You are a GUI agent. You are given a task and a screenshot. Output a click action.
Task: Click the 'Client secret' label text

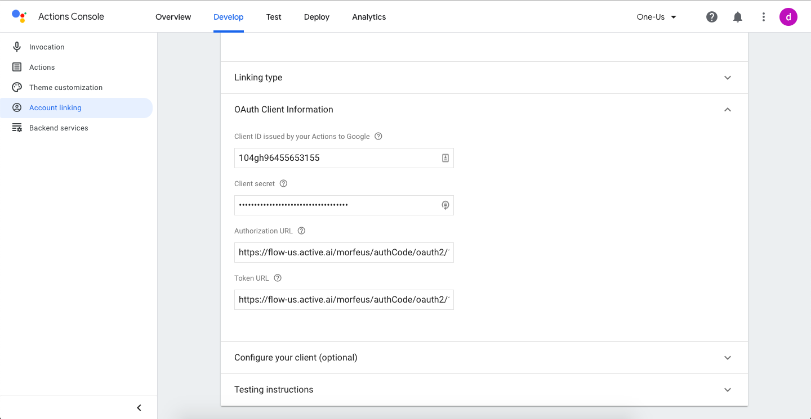(255, 183)
